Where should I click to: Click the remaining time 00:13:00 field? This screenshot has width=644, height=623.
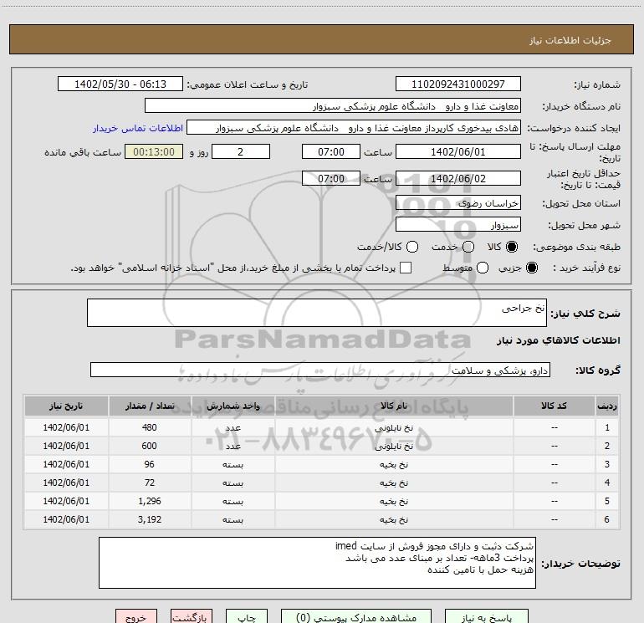tap(154, 151)
